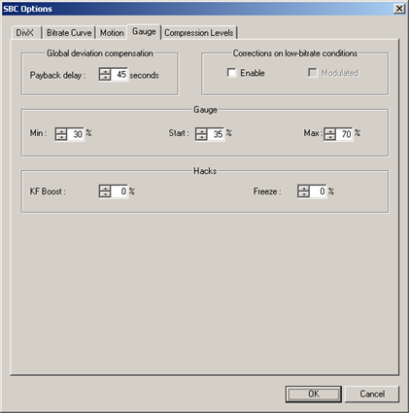409x413 pixels.
Task: Click the KF Boost value field
Action: 119,191
